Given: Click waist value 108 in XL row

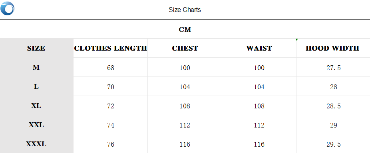Looking at the screenshot, I should point(259,106).
